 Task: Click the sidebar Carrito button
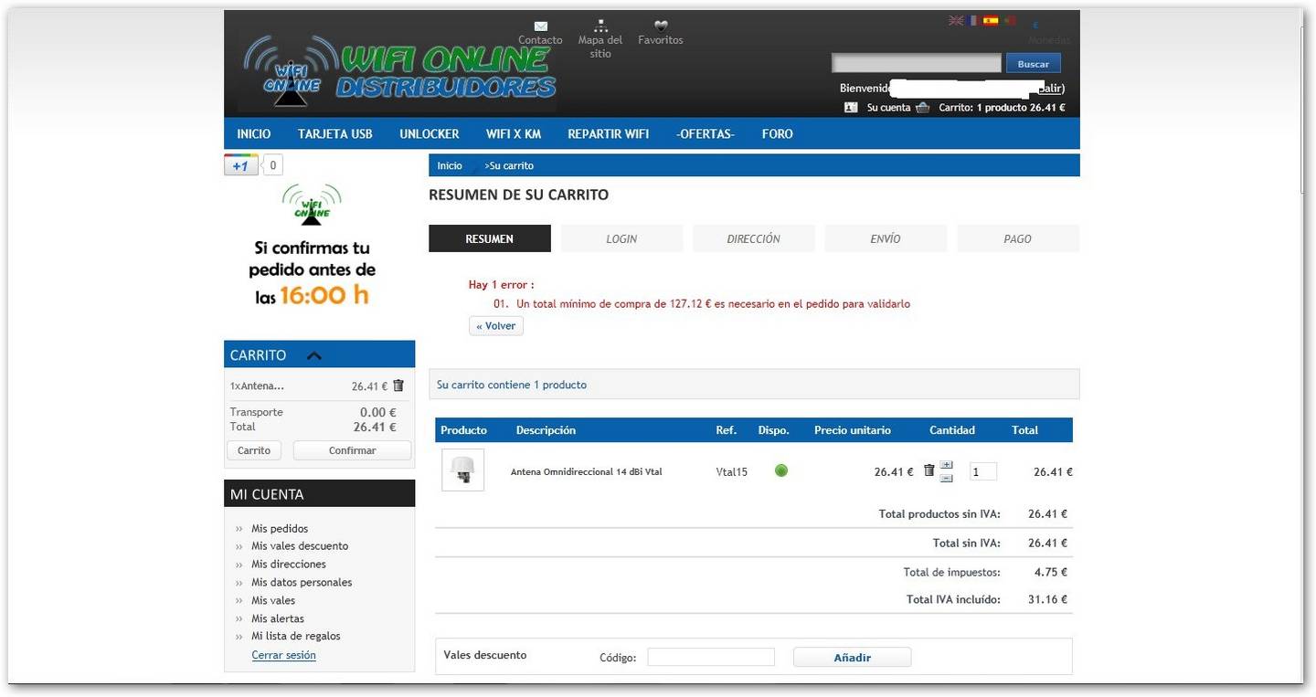point(254,450)
